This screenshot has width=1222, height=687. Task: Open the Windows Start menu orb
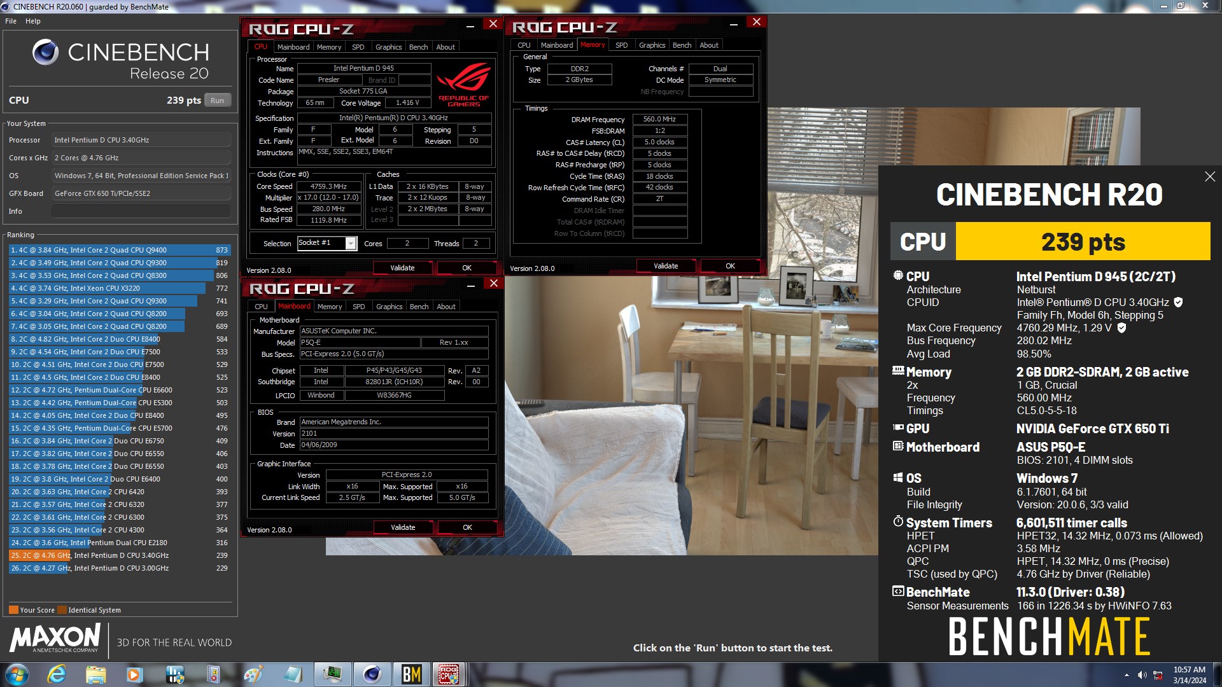pos(17,674)
